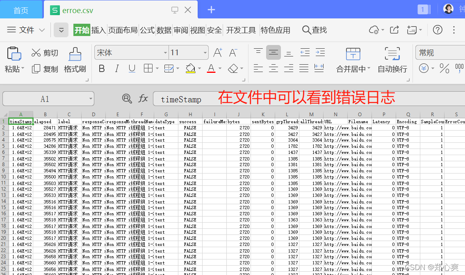Justify text alignment icon
The image size is (465, 275).
pos(304,68)
